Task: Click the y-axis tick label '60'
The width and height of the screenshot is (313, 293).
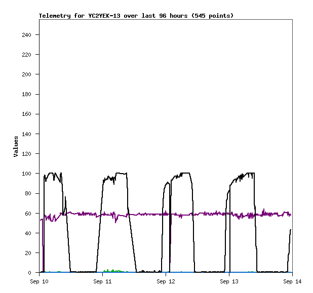Action: 28,214
